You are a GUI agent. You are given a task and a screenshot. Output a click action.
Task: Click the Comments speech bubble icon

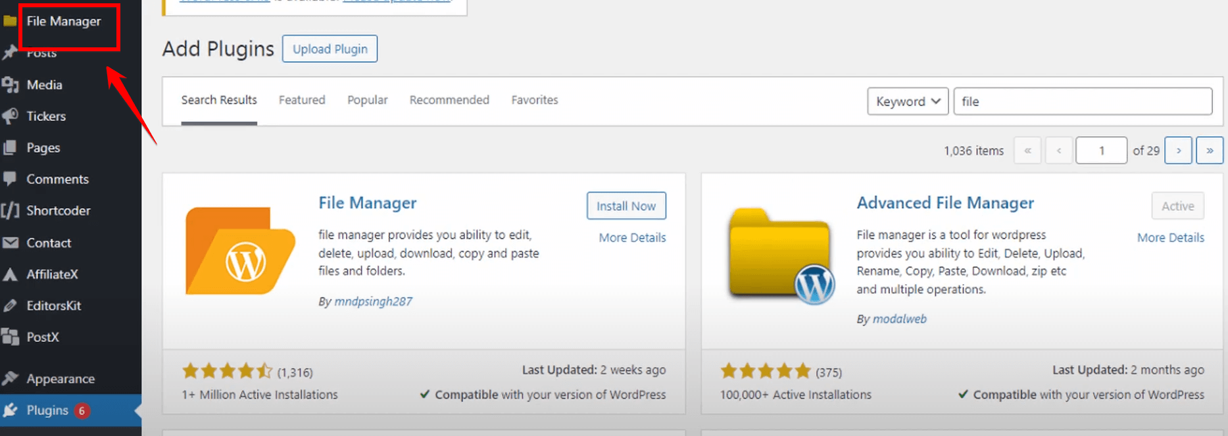tap(10, 179)
